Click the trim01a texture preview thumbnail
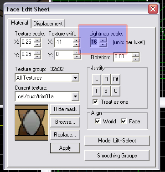The image size is (165, 172). pyautogui.click(x=31, y=122)
